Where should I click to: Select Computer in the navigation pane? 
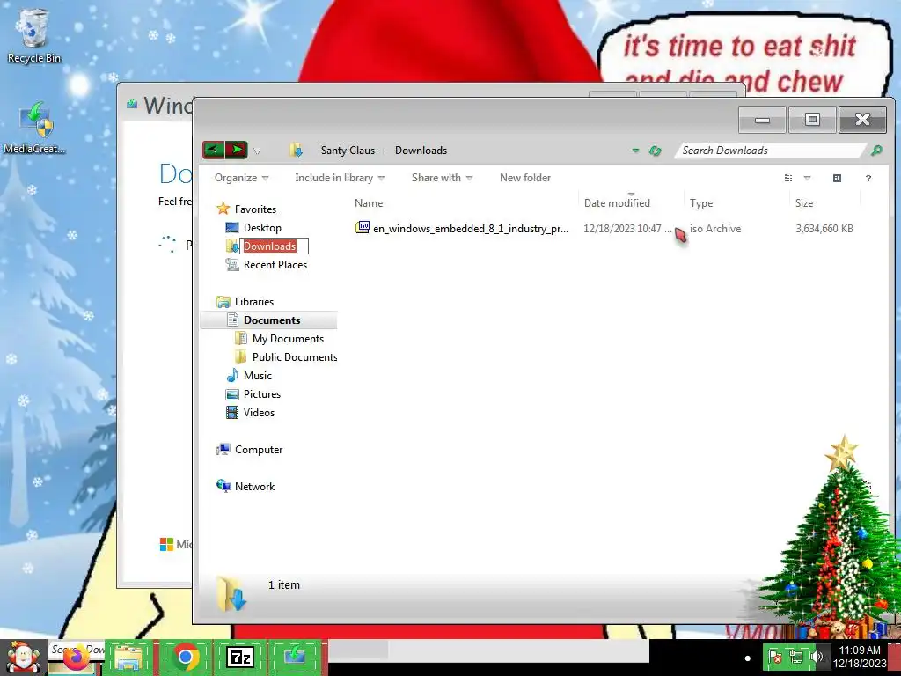259,450
